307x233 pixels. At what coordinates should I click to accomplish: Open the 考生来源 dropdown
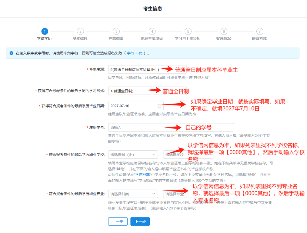point(147,70)
